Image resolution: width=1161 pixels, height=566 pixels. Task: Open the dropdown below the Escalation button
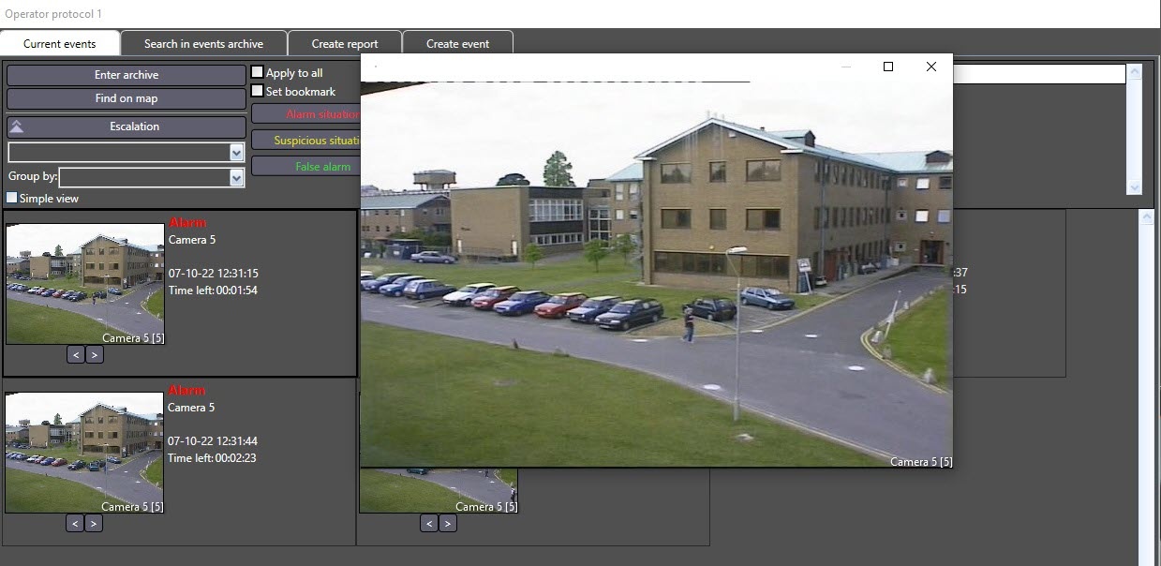pyautogui.click(x=236, y=152)
